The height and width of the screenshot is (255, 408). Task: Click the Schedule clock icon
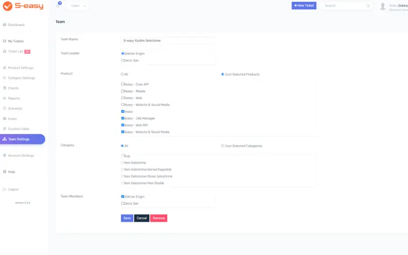pyautogui.click(x=5, y=109)
